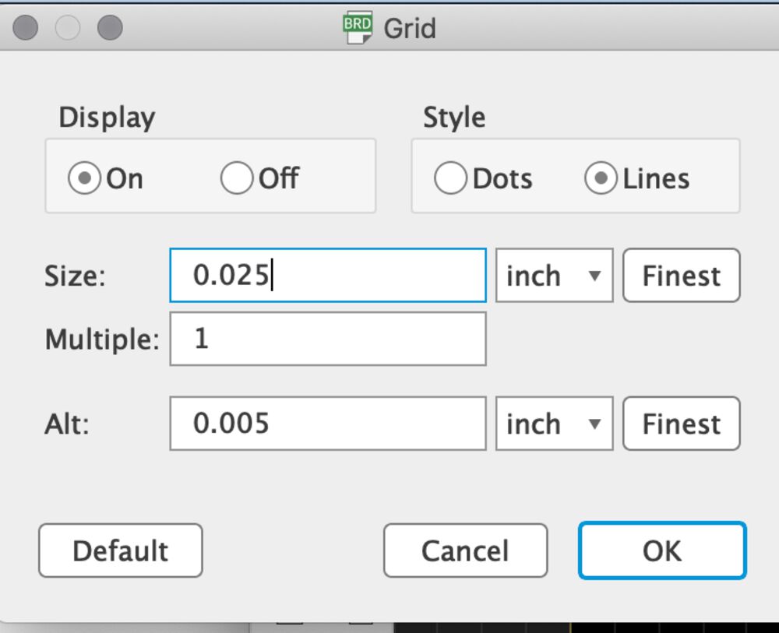The image size is (779, 633).
Task: Close the Grid dialog window
Action: coord(26,28)
